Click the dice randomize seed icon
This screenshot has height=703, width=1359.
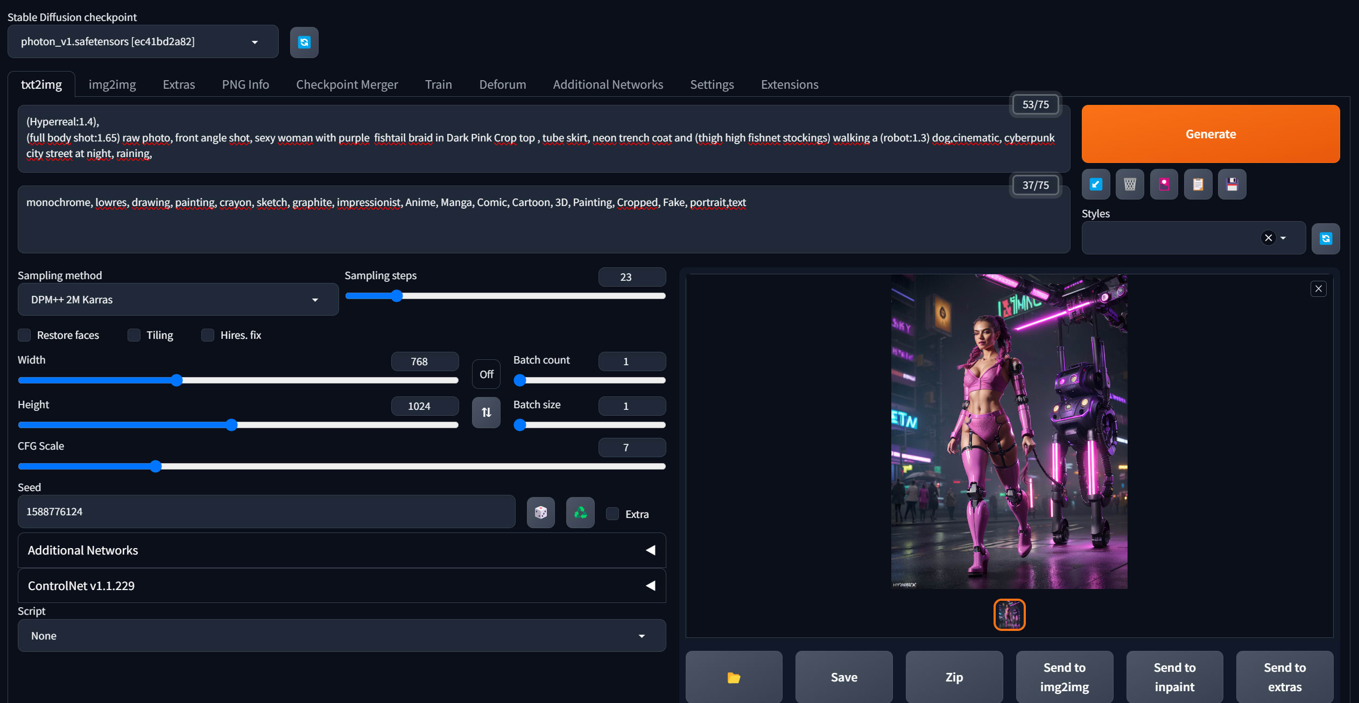540,513
